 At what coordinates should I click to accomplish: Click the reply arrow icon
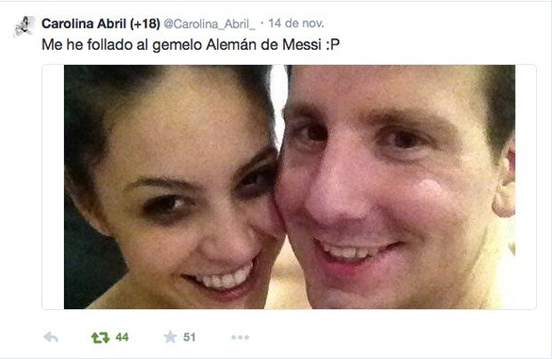point(51,337)
